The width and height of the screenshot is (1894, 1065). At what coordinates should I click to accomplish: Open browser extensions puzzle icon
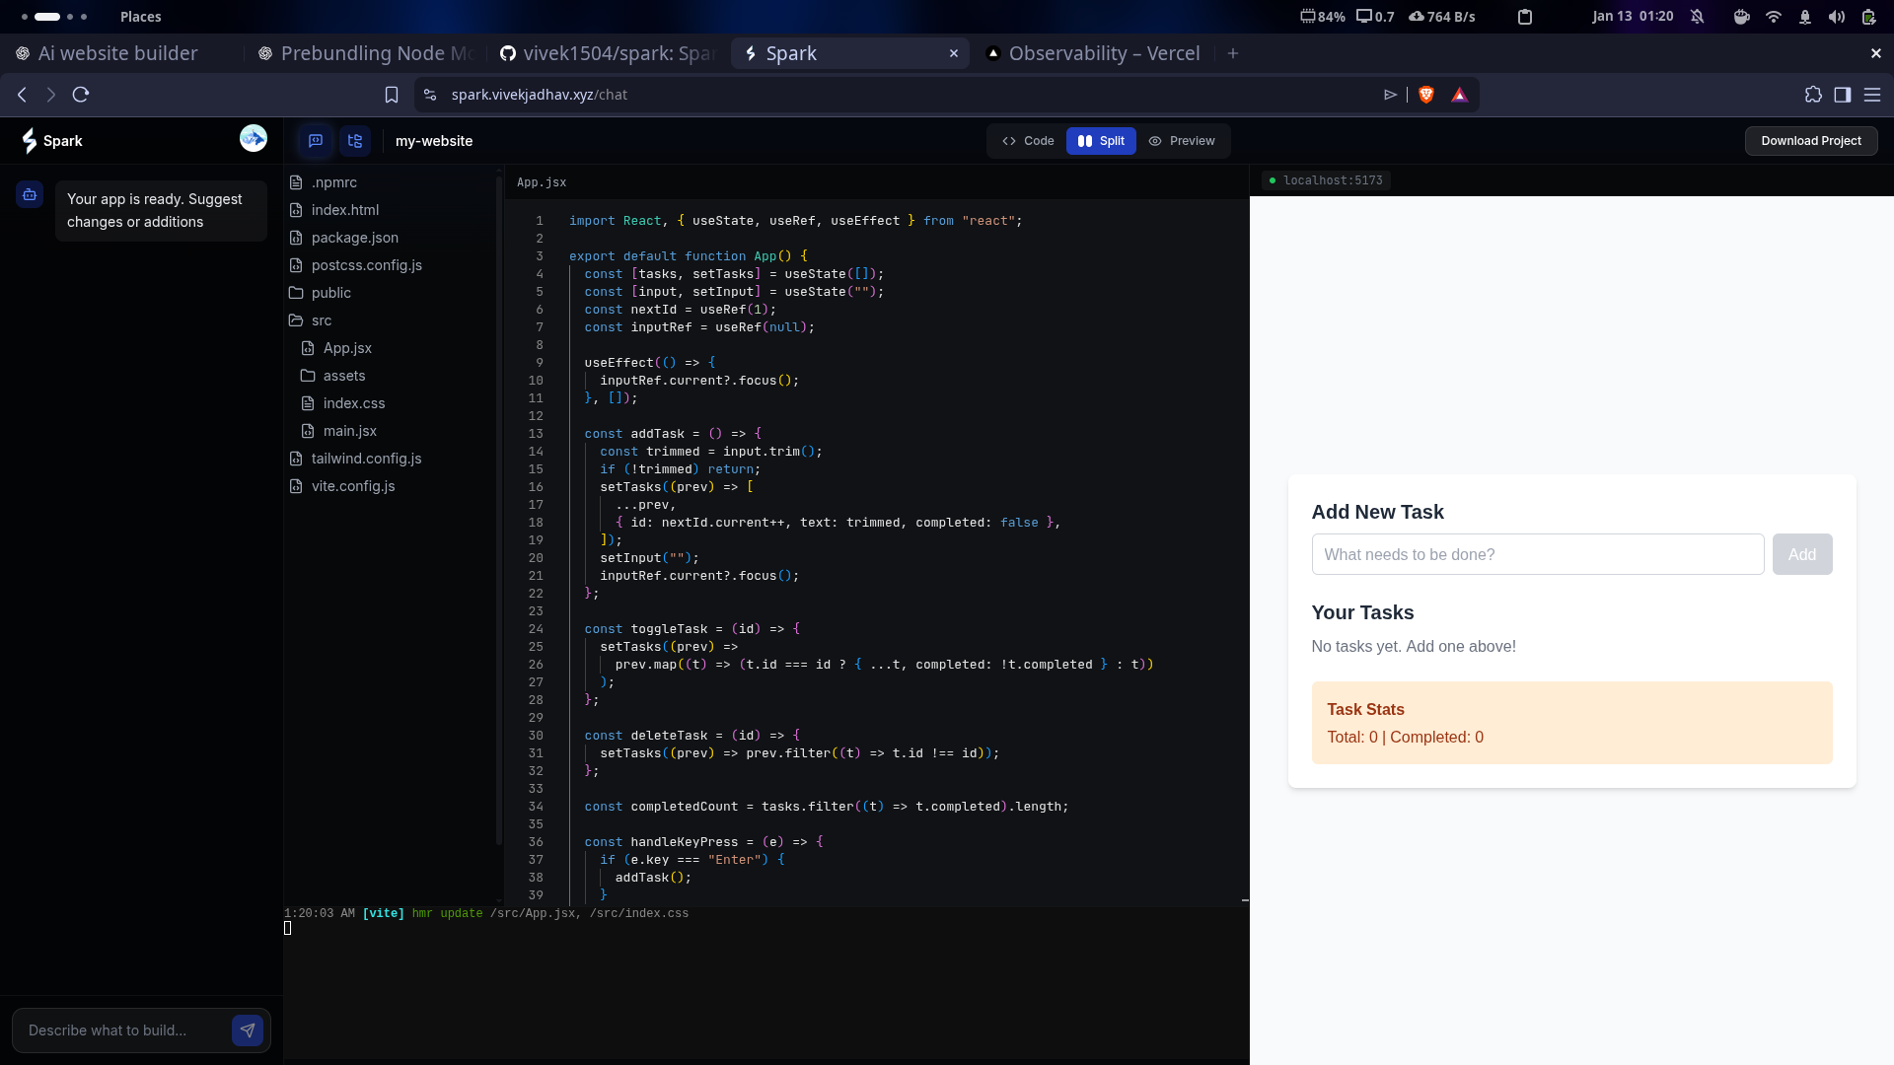pos(1813,95)
